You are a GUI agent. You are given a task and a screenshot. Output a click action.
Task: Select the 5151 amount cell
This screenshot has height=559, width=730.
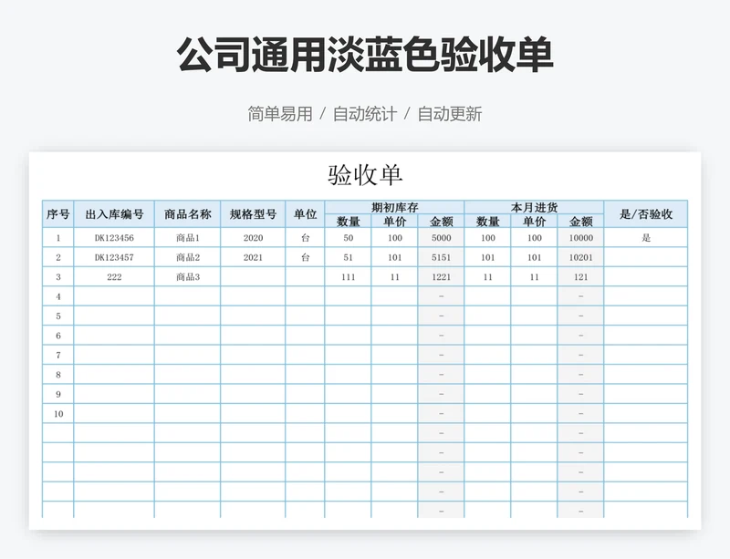point(441,257)
